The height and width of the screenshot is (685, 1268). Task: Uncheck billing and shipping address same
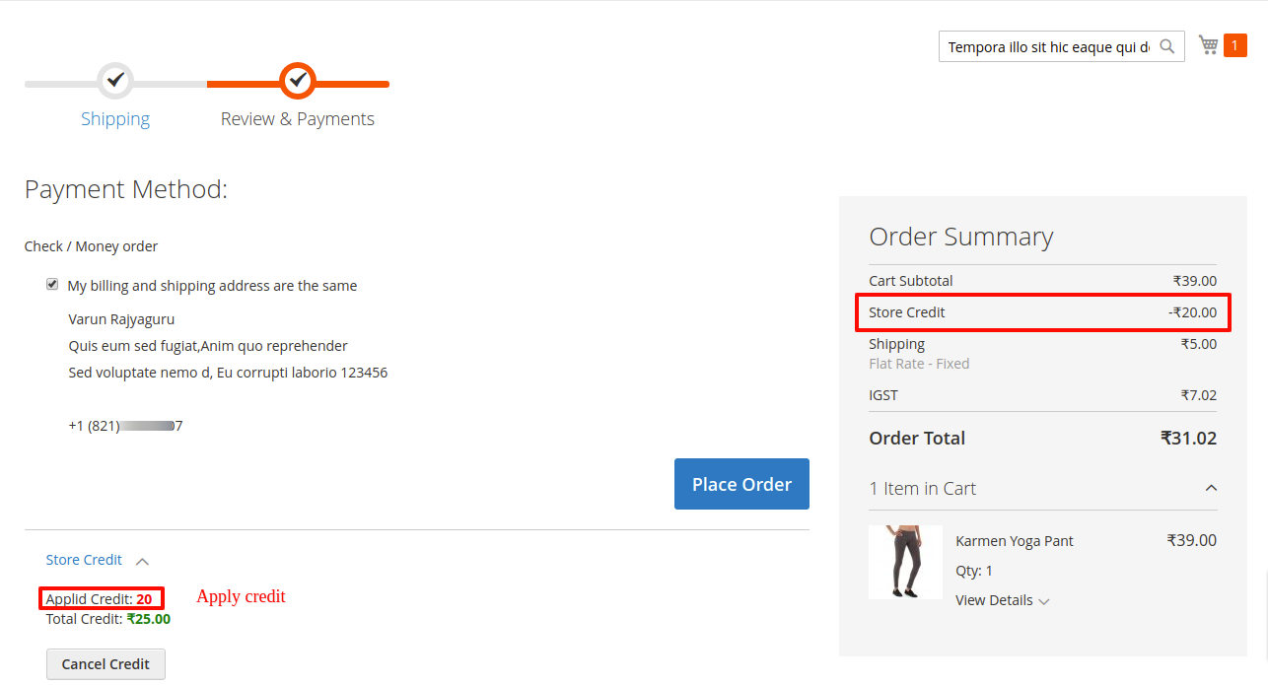[52, 285]
